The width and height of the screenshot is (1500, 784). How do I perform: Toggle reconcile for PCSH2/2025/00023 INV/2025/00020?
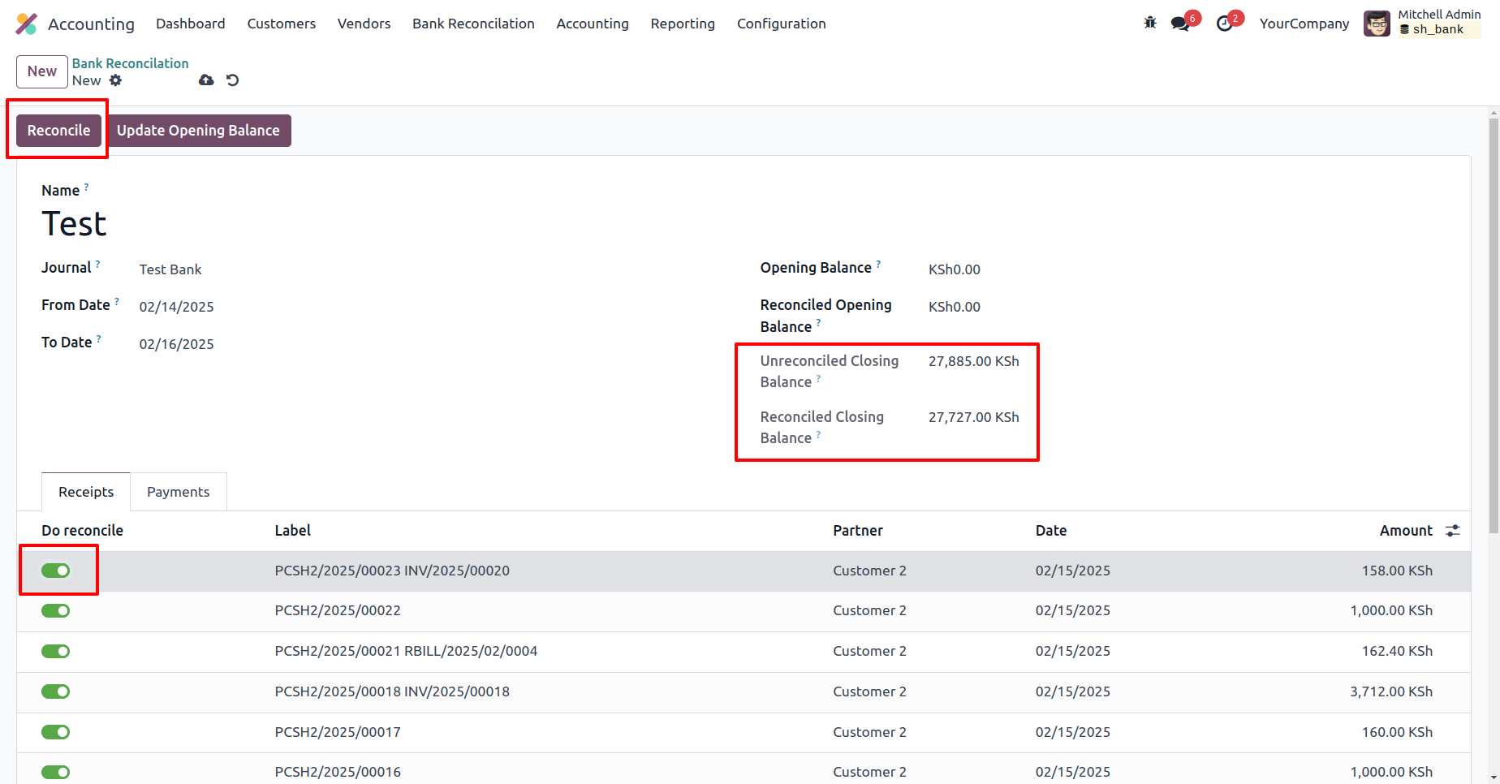pyautogui.click(x=56, y=571)
